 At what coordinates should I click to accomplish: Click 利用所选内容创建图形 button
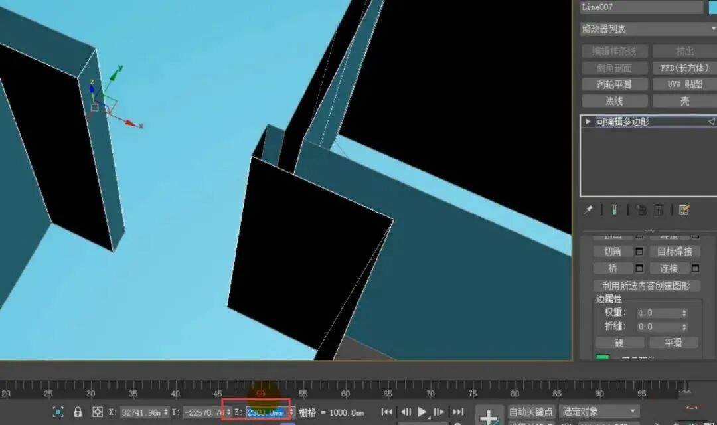(646, 286)
